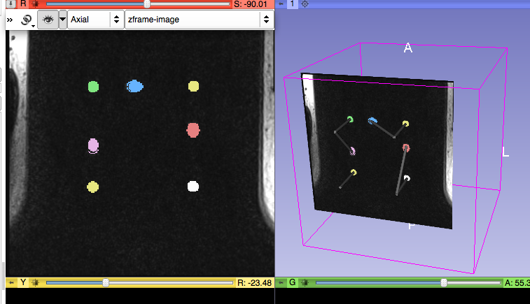Open the zframe-image volume selector

point(198,20)
